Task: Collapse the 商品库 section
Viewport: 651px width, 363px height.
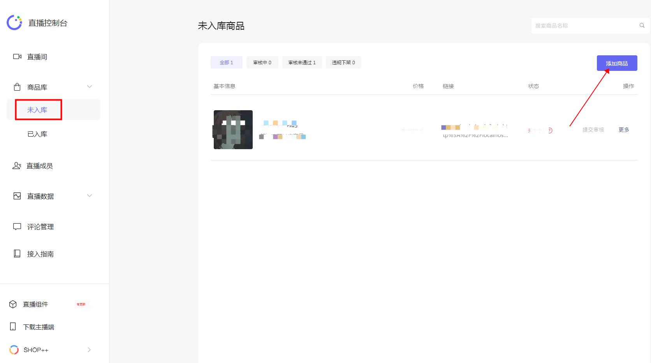Action: 90,86
